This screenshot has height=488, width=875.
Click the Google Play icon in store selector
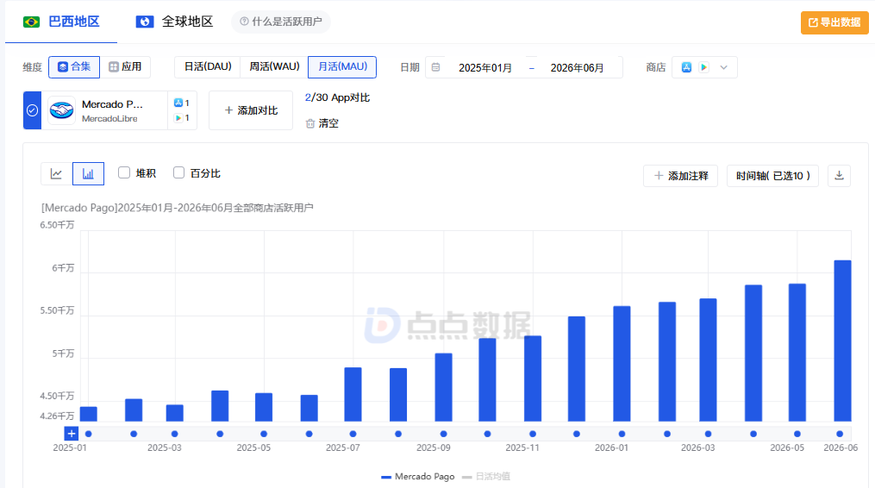pos(703,67)
